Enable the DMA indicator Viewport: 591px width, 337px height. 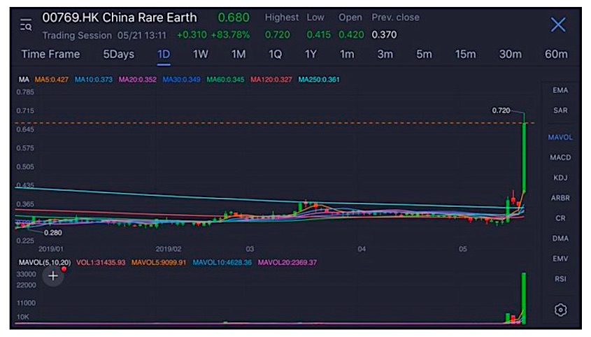pyautogui.click(x=560, y=238)
